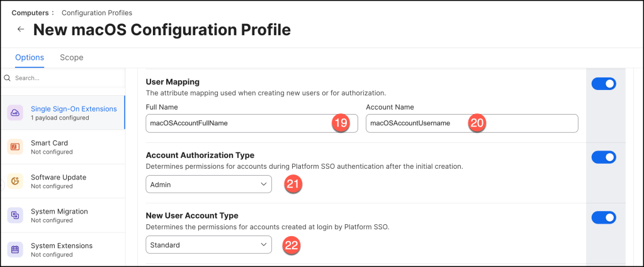The width and height of the screenshot is (644, 267).
Task: Click the System Extensions sidebar icon
Action: [x=15, y=249]
